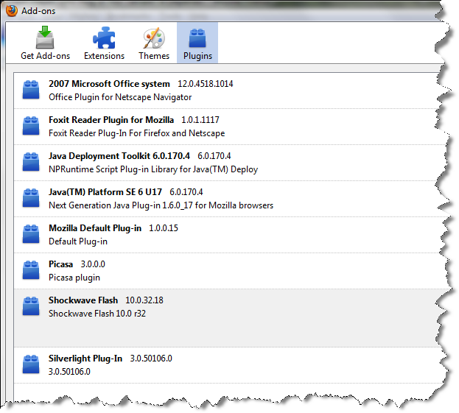Click the Get Add-ons tab label

(x=46, y=56)
